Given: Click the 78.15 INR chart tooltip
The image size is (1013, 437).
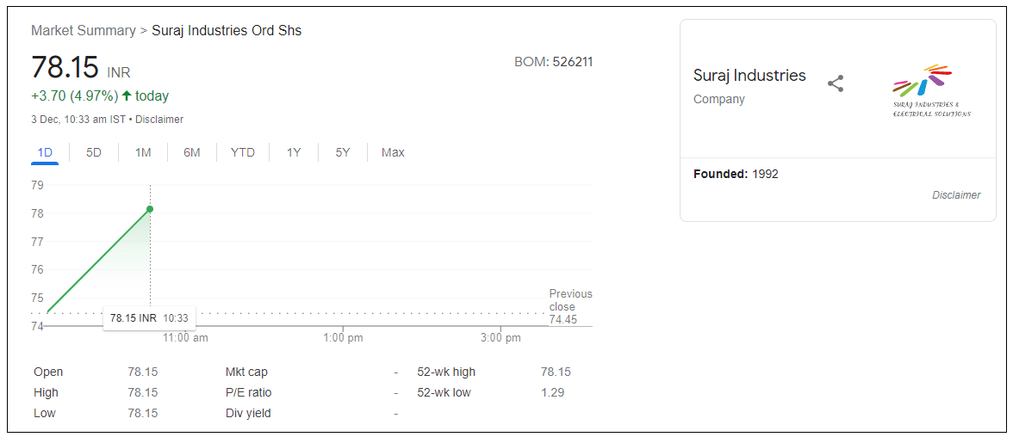Looking at the screenshot, I should (149, 317).
